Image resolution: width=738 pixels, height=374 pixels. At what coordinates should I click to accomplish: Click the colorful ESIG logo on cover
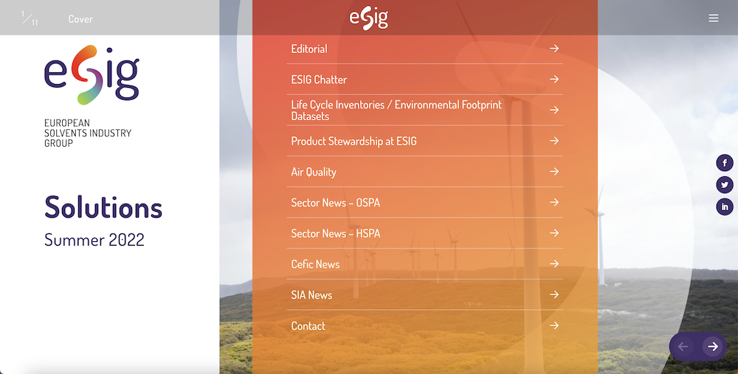click(x=92, y=75)
